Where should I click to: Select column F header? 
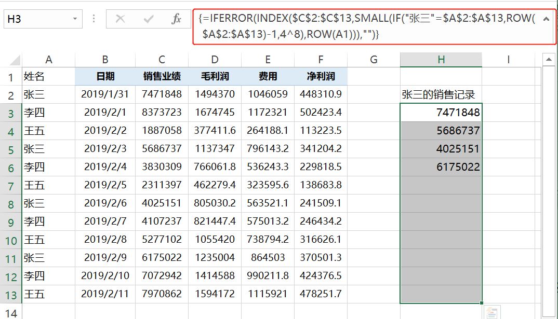point(321,60)
